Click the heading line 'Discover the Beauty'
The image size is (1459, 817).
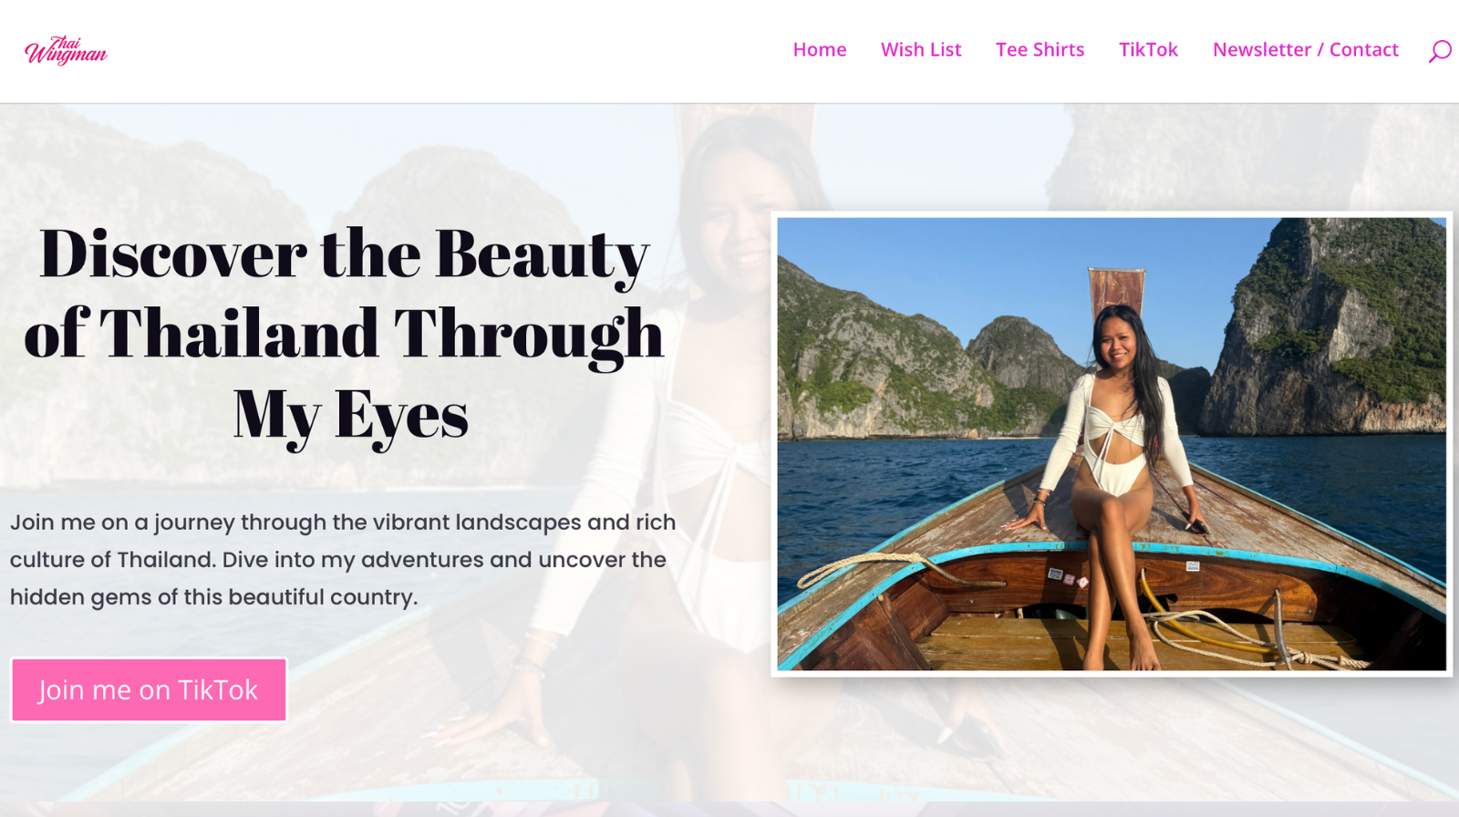pos(344,253)
